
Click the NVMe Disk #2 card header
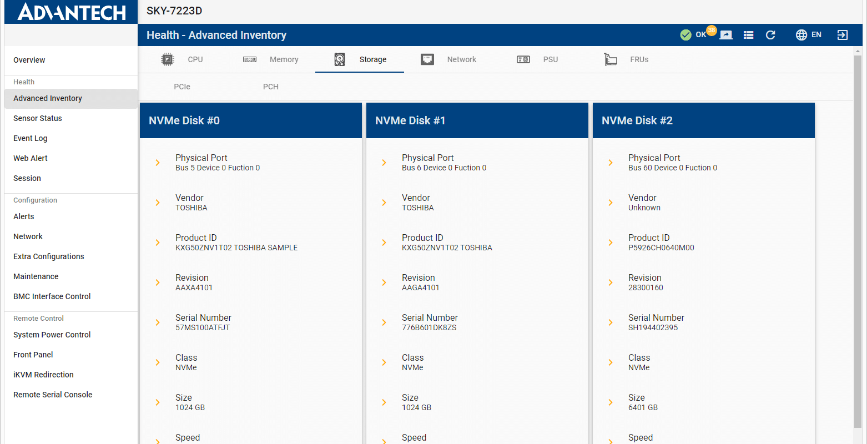pos(704,120)
